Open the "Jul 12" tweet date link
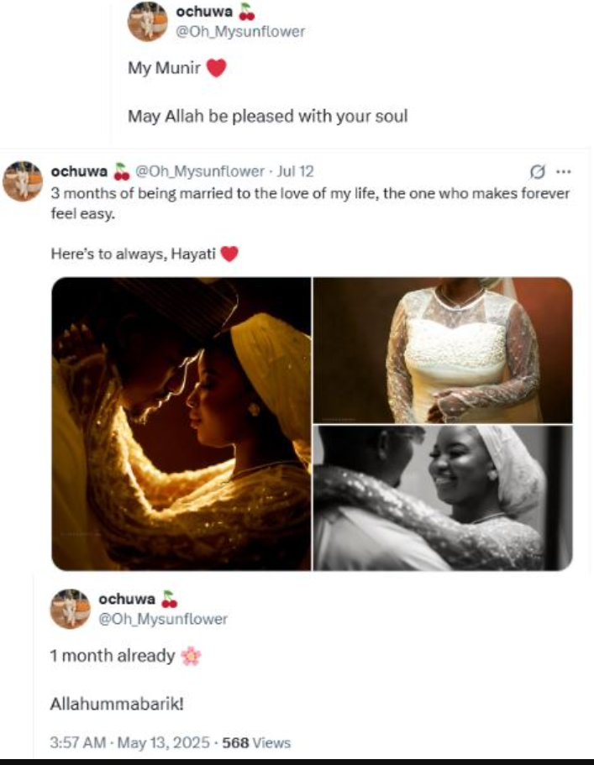This screenshot has width=594, height=765. tap(295, 171)
